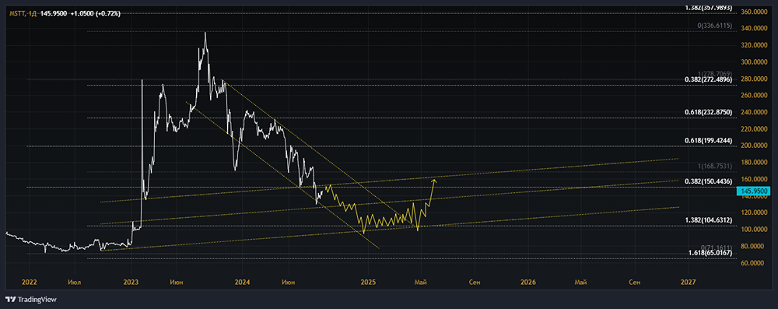Click the 2027 label on the time axis
The width and height of the screenshot is (778, 309).
click(689, 283)
